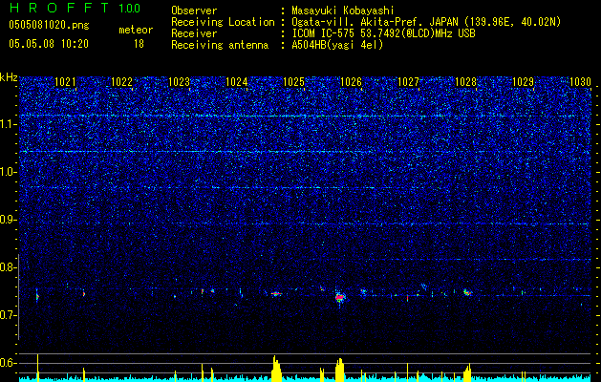
Task: Click the 0.6 frequency axis label
Action: pyautogui.click(x=9, y=363)
